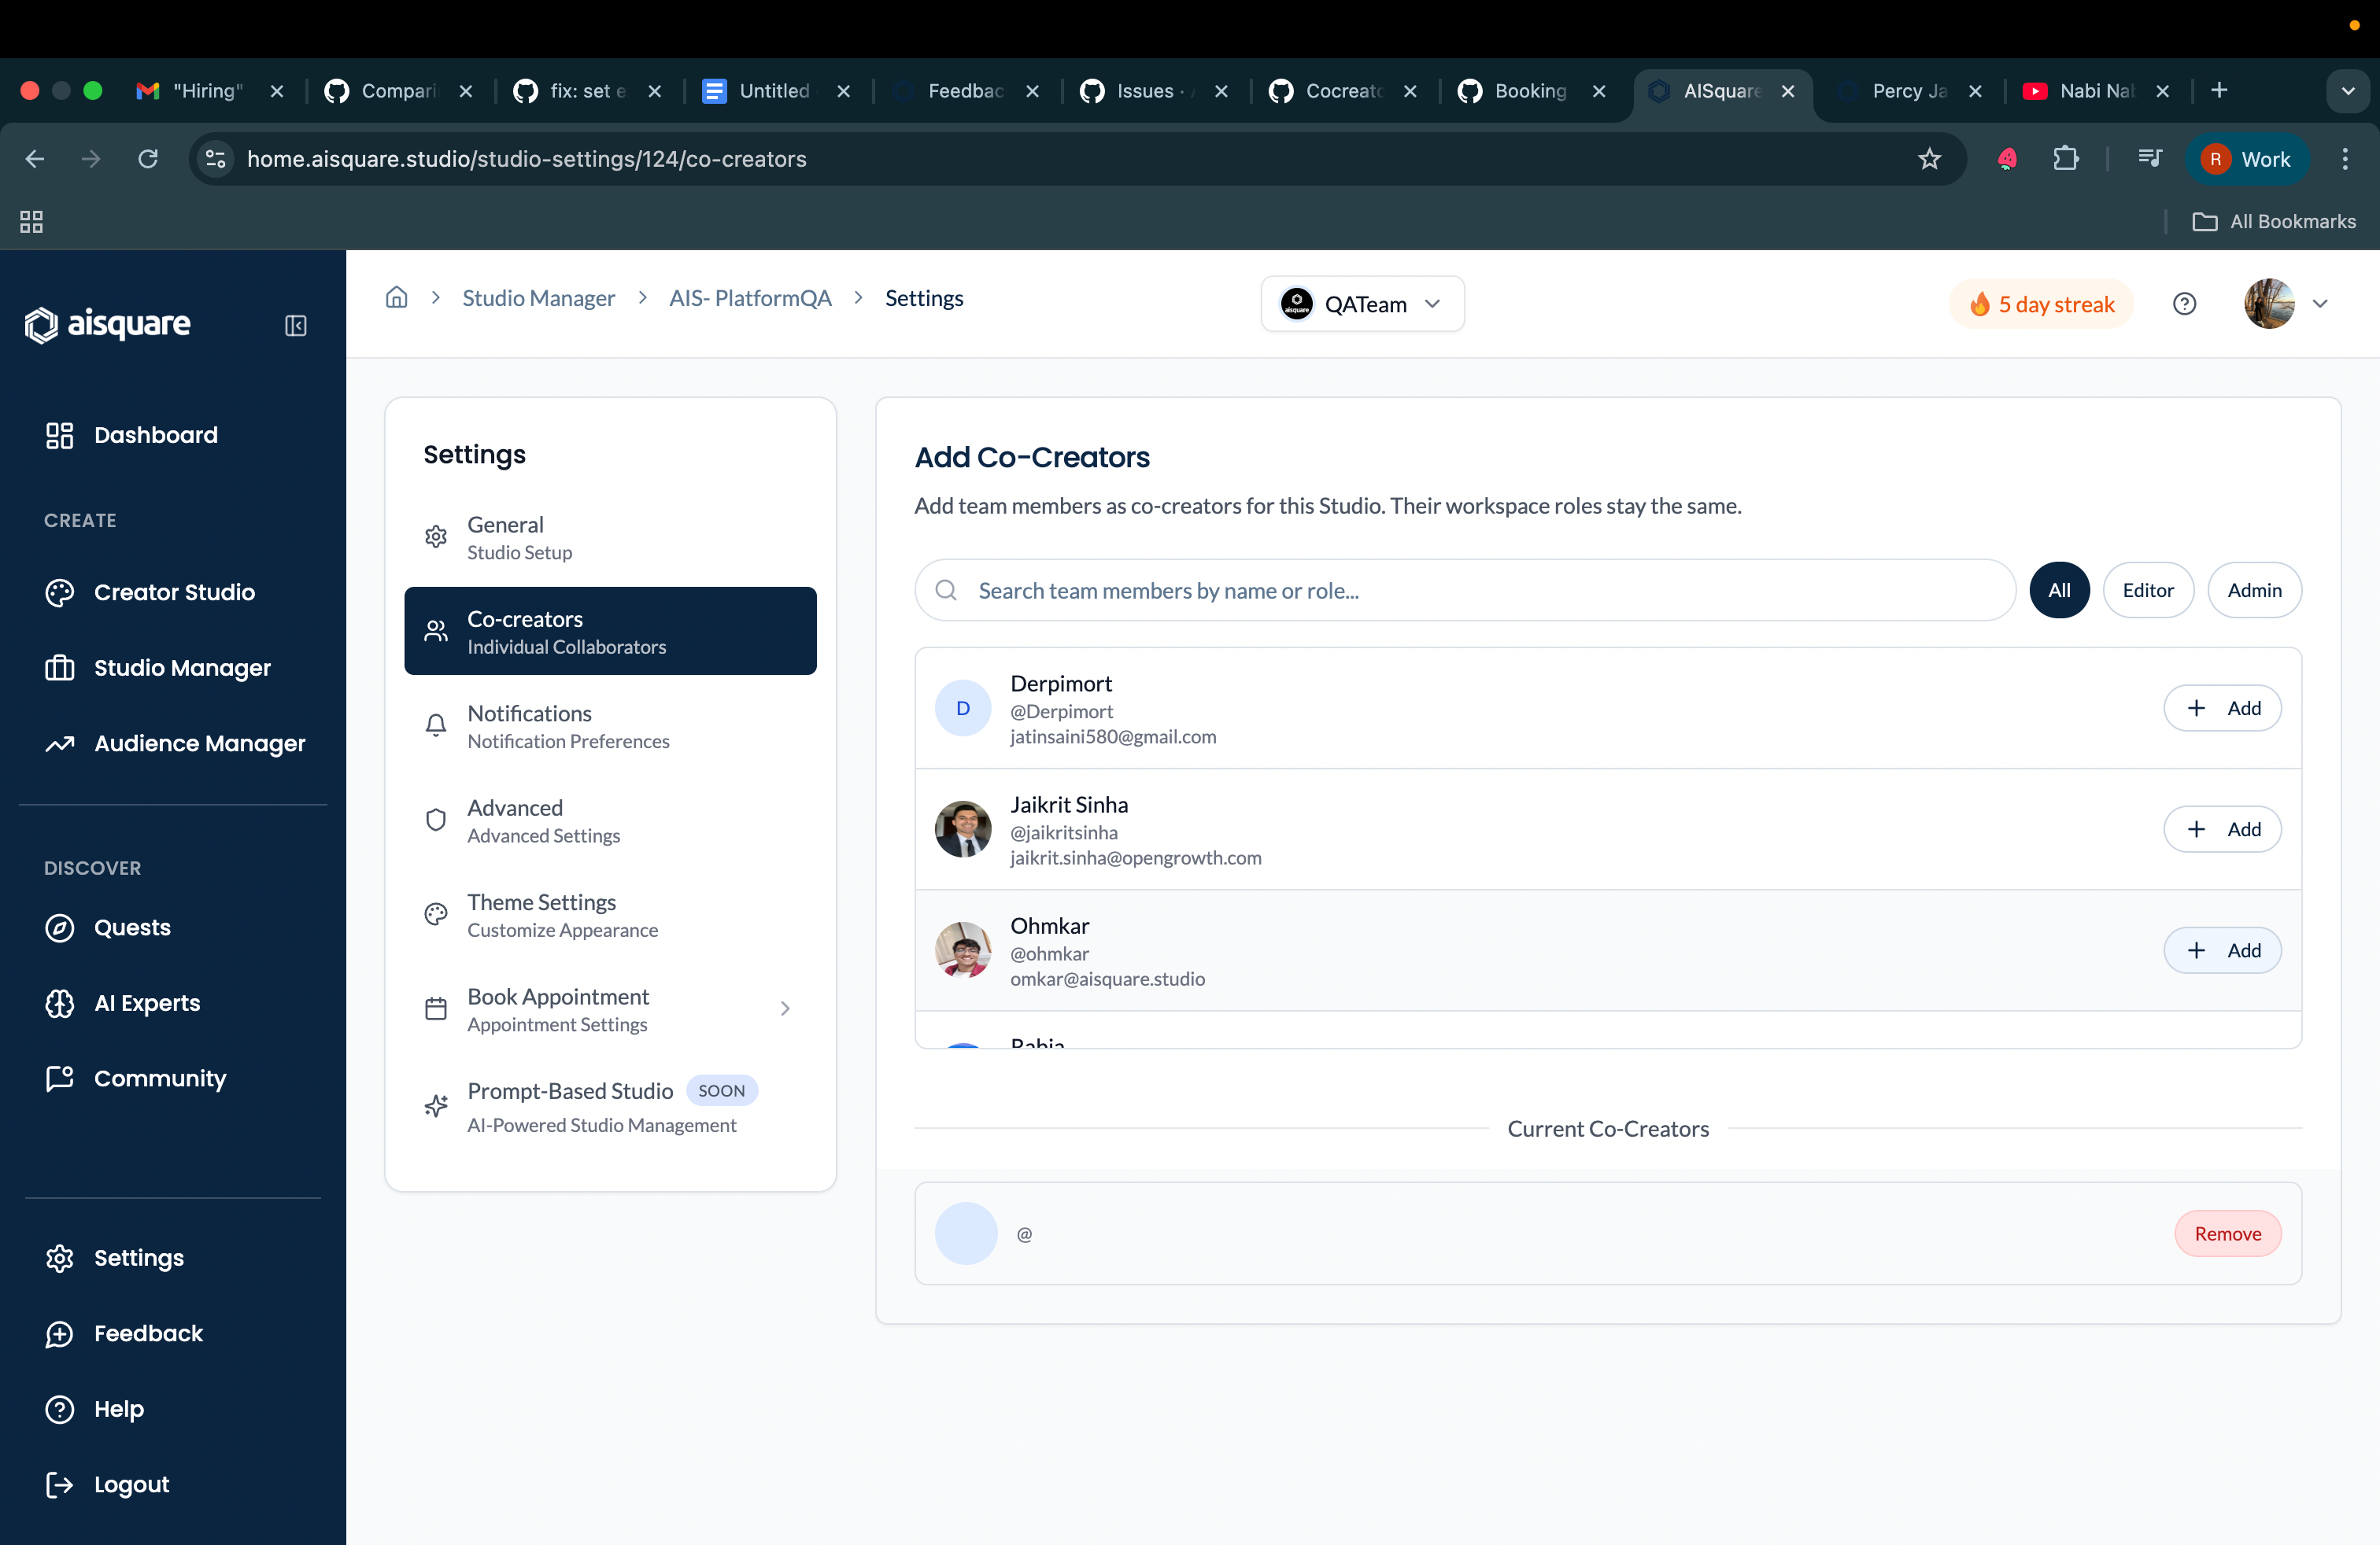Expand the profile avatar menu chevron
The height and width of the screenshot is (1545, 2380).
pyautogui.click(x=2320, y=304)
